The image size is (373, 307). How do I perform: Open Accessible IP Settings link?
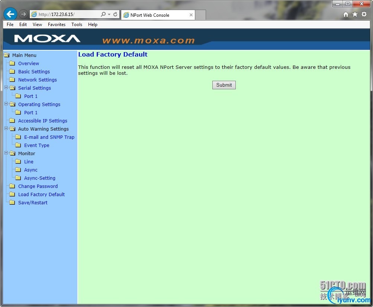(x=43, y=121)
